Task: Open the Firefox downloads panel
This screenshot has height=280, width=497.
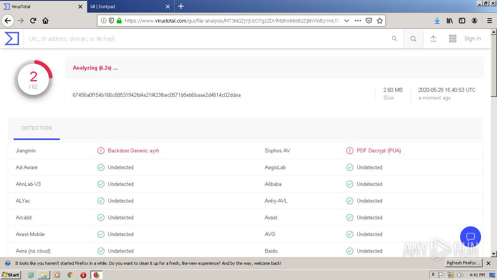Action: tap(437, 21)
